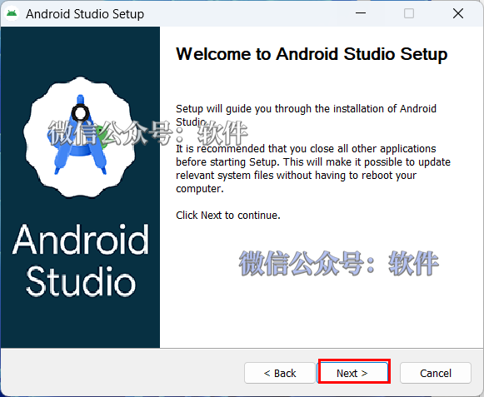The image size is (484, 397).
Task: Click the 'Android Studio Setup' window title
Action: (85, 14)
